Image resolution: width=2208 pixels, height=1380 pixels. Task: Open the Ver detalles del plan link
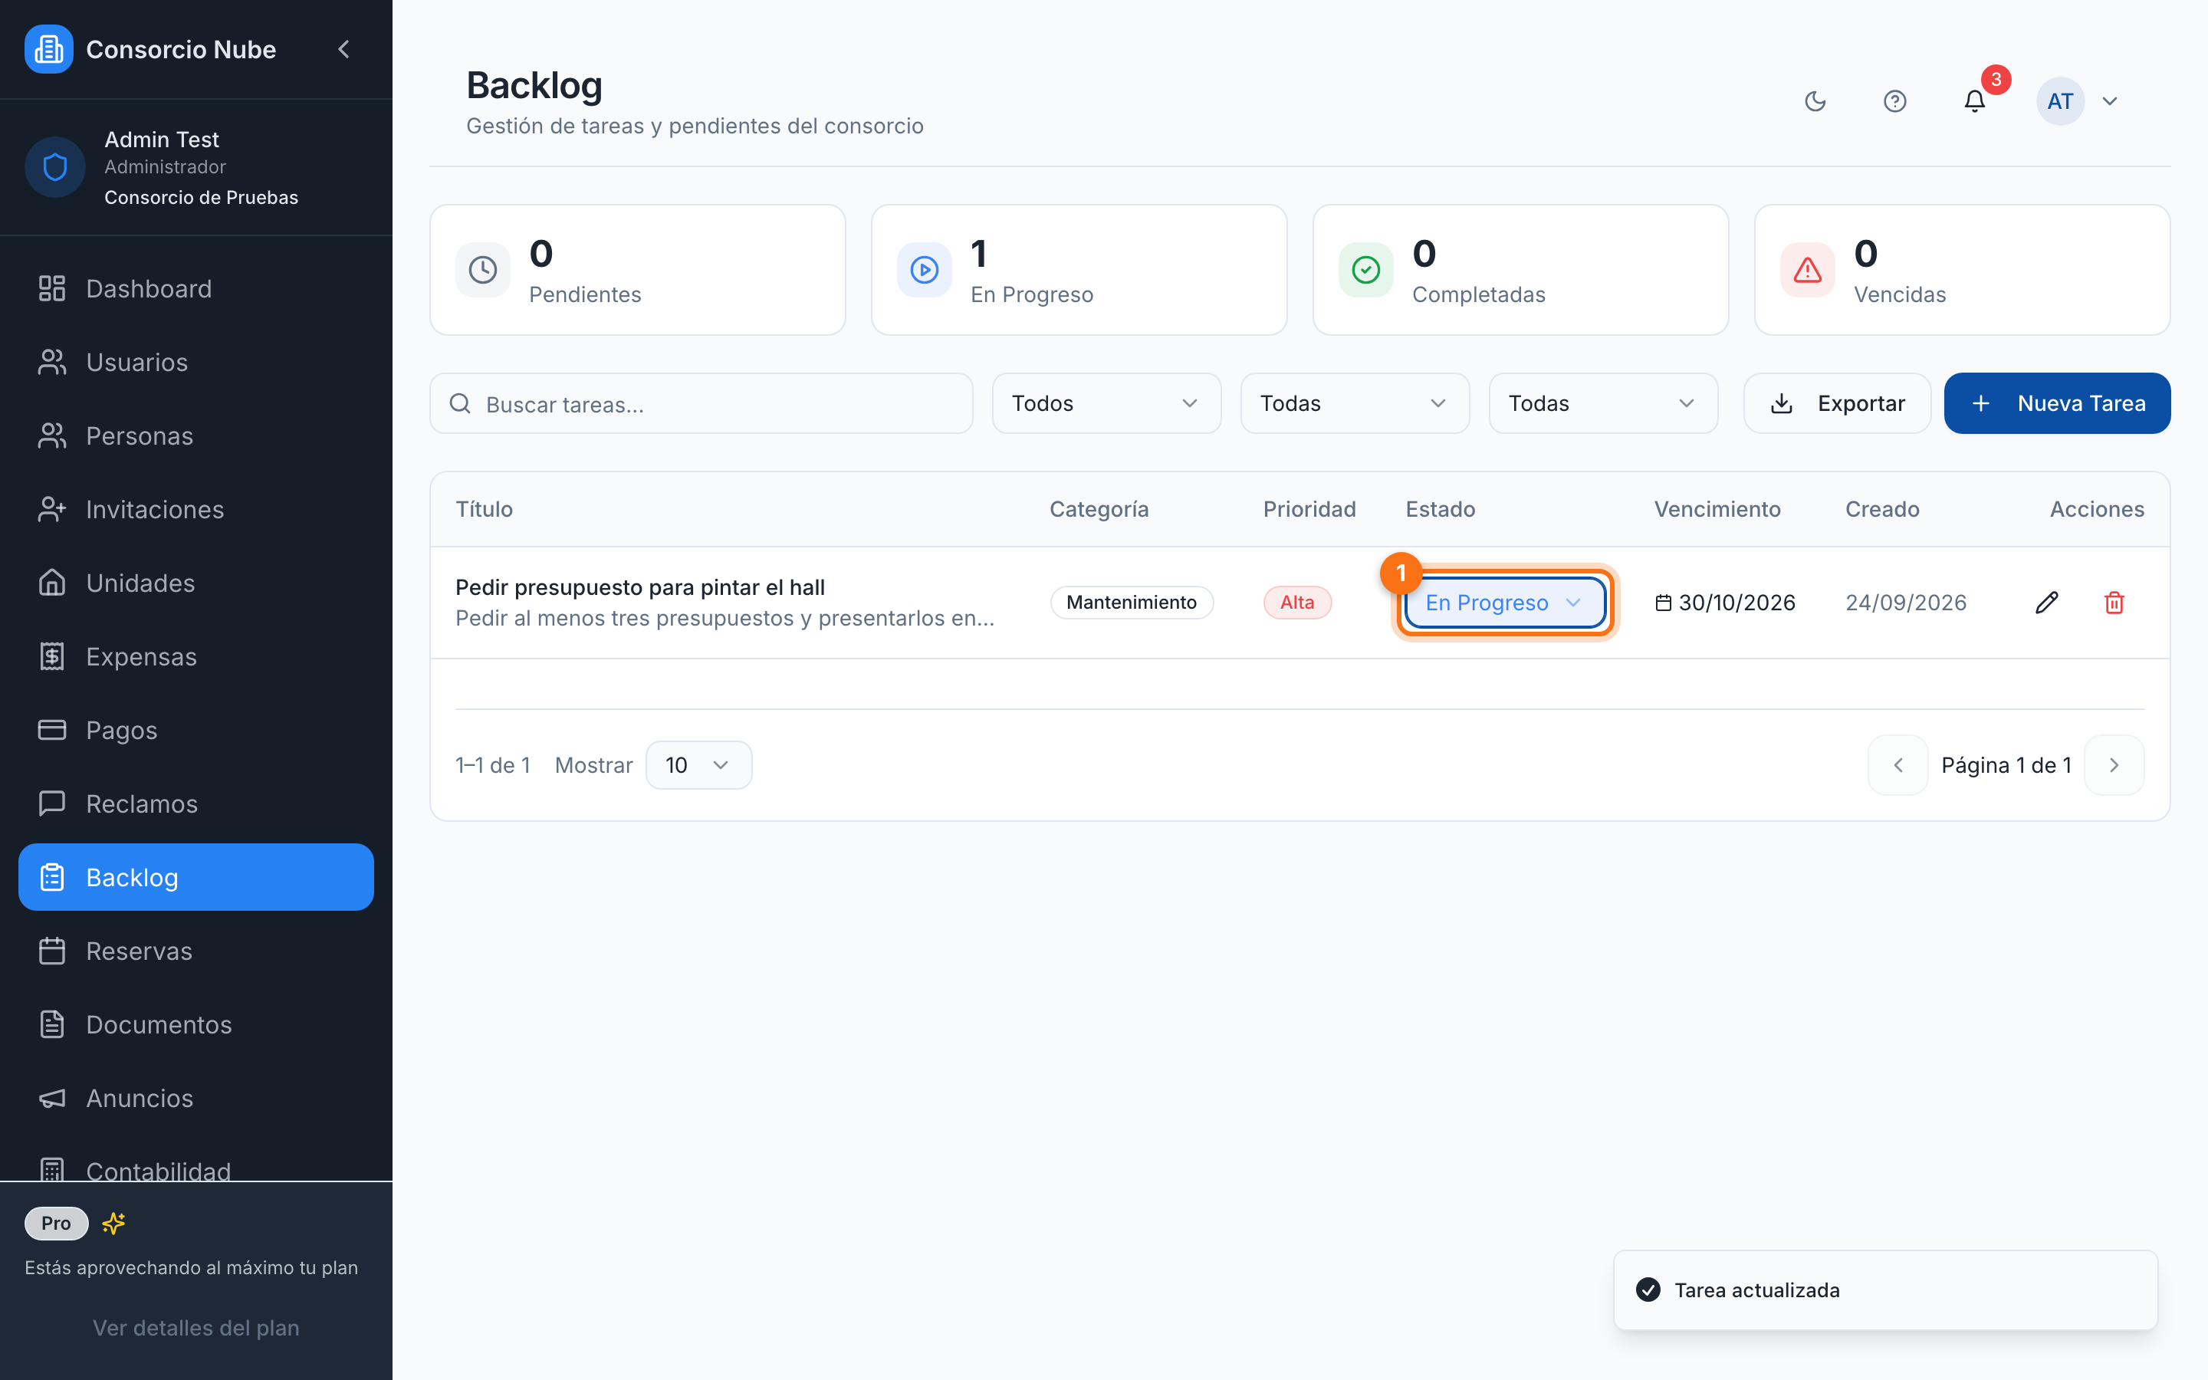196,1328
